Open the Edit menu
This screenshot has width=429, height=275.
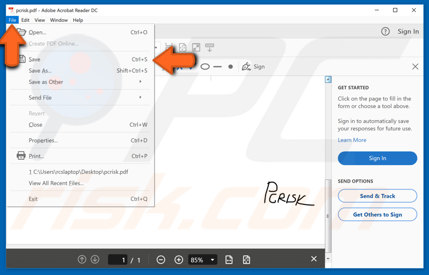pyautogui.click(x=25, y=20)
